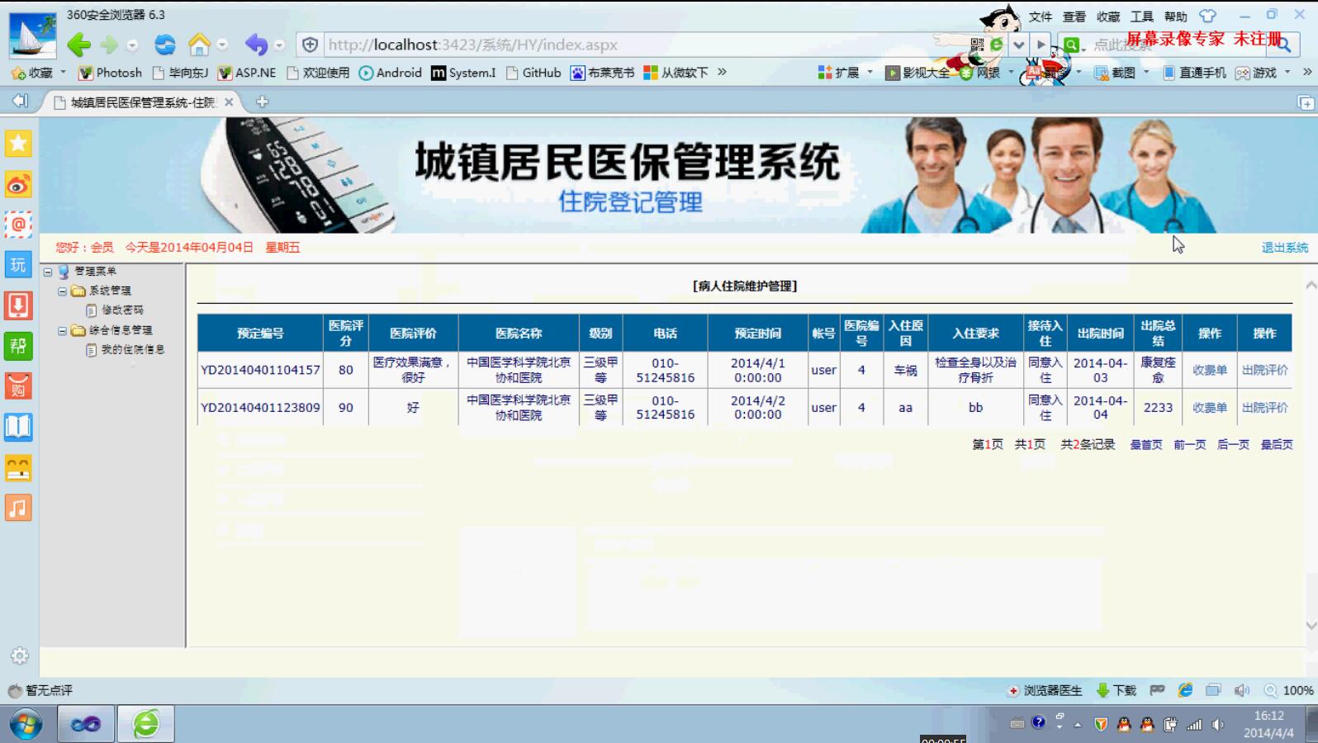Collapse the 系统管理 tree folder
1318x743 pixels.
coord(62,291)
